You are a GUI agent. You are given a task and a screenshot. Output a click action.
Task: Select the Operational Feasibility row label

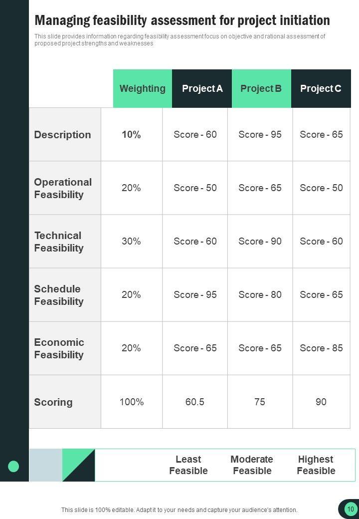coord(63,188)
